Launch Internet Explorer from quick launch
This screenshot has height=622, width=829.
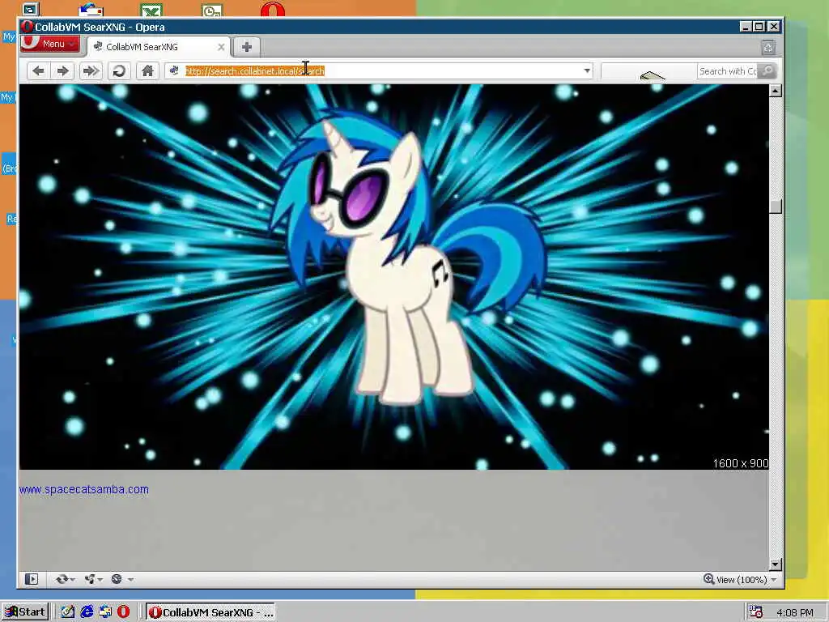[87, 612]
